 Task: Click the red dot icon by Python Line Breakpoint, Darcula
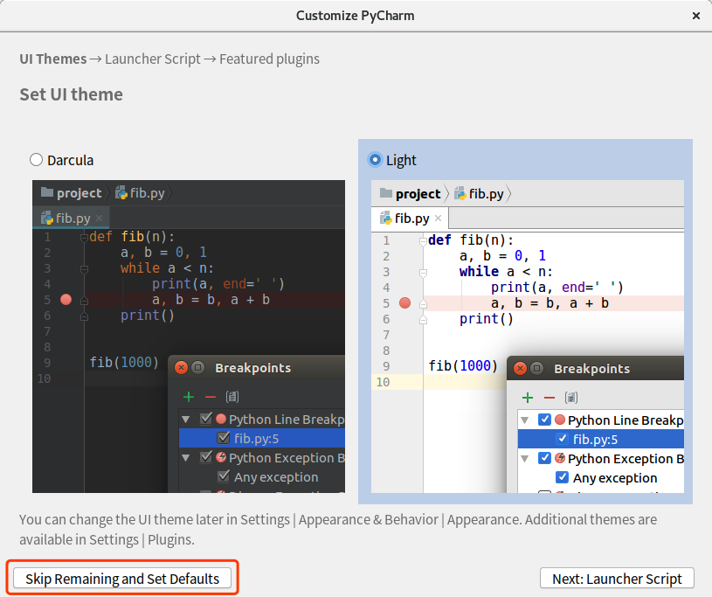click(221, 419)
